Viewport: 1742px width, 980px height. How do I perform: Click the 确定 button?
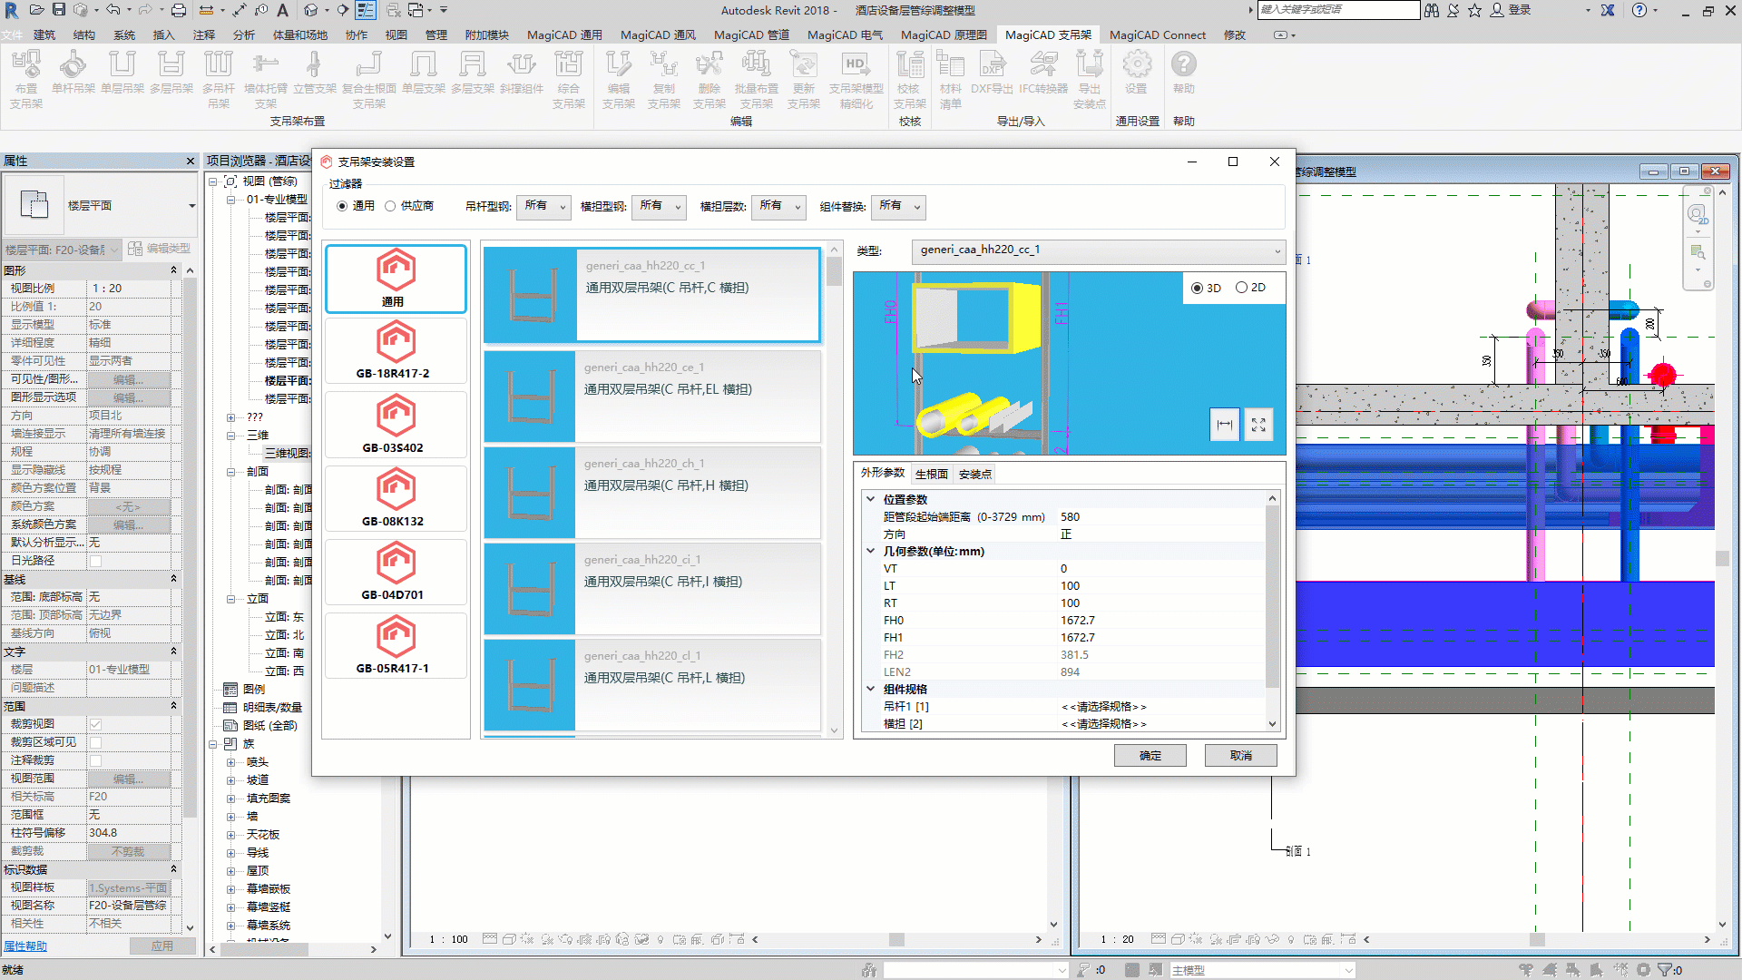pos(1150,755)
